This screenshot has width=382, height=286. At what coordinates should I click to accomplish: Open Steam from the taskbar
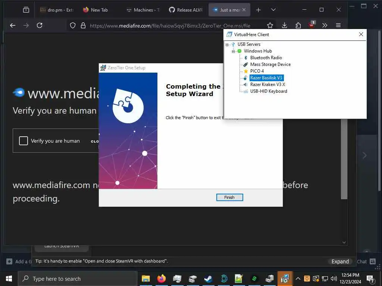pos(208,279)
